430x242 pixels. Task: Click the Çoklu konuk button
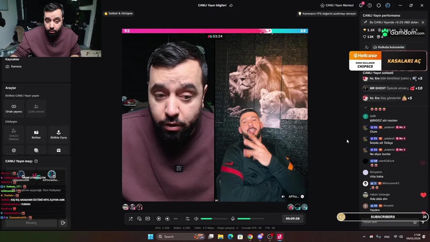click(36, 108)
